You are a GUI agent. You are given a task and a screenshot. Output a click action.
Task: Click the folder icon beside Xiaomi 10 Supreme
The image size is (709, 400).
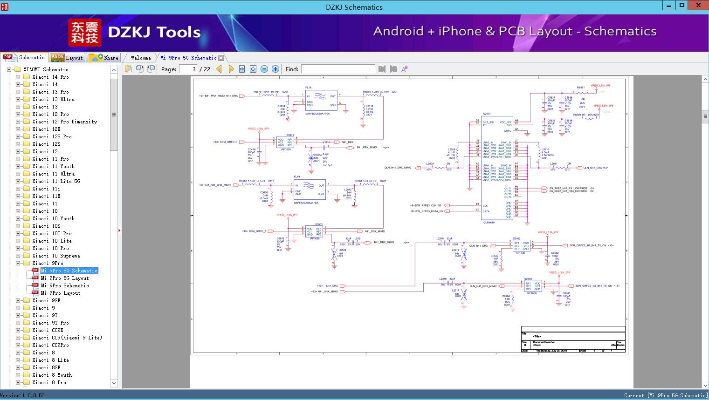[x=27, y=256]
